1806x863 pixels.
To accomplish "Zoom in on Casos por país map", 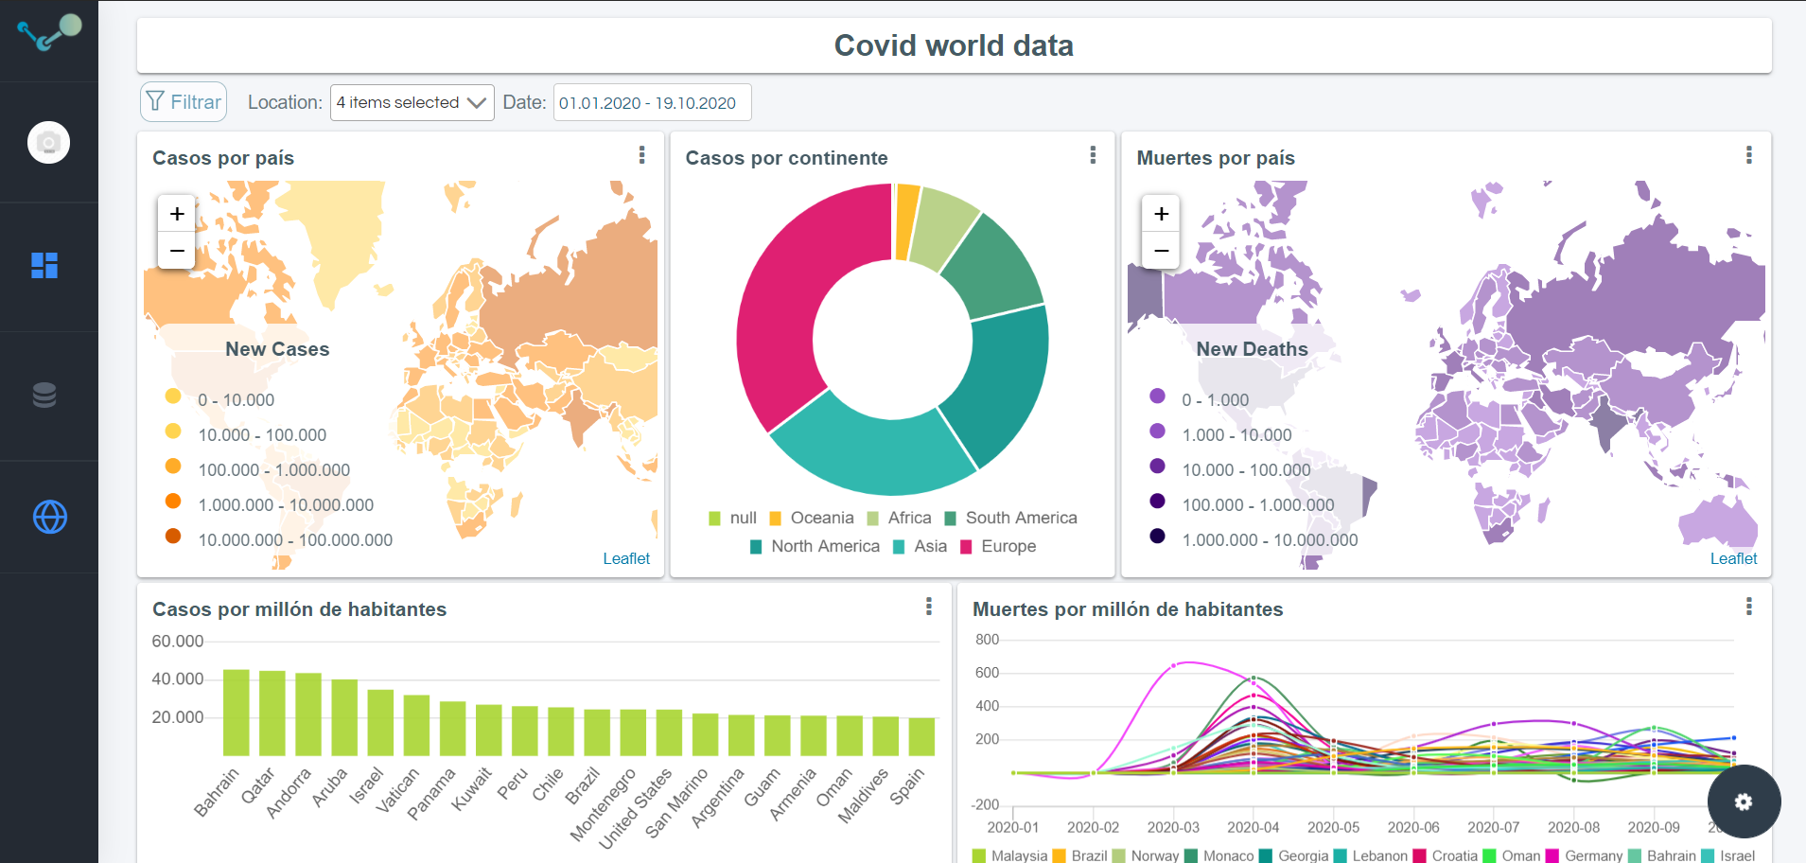I will [x=177, y=214].
